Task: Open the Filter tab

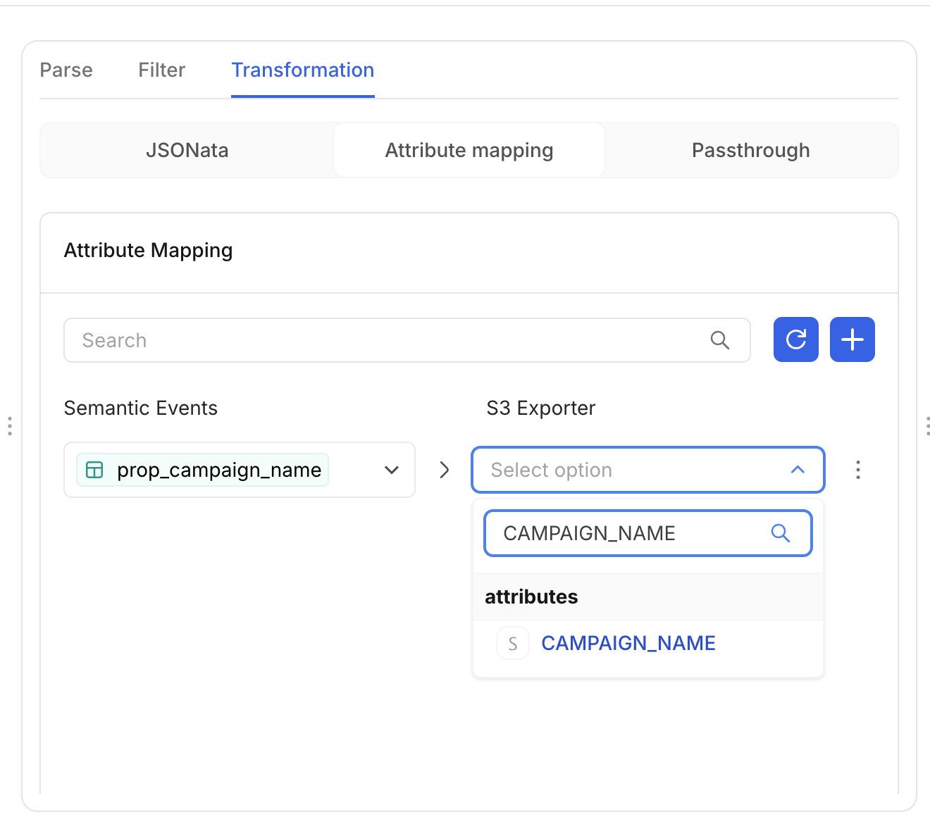Action: 161,70
